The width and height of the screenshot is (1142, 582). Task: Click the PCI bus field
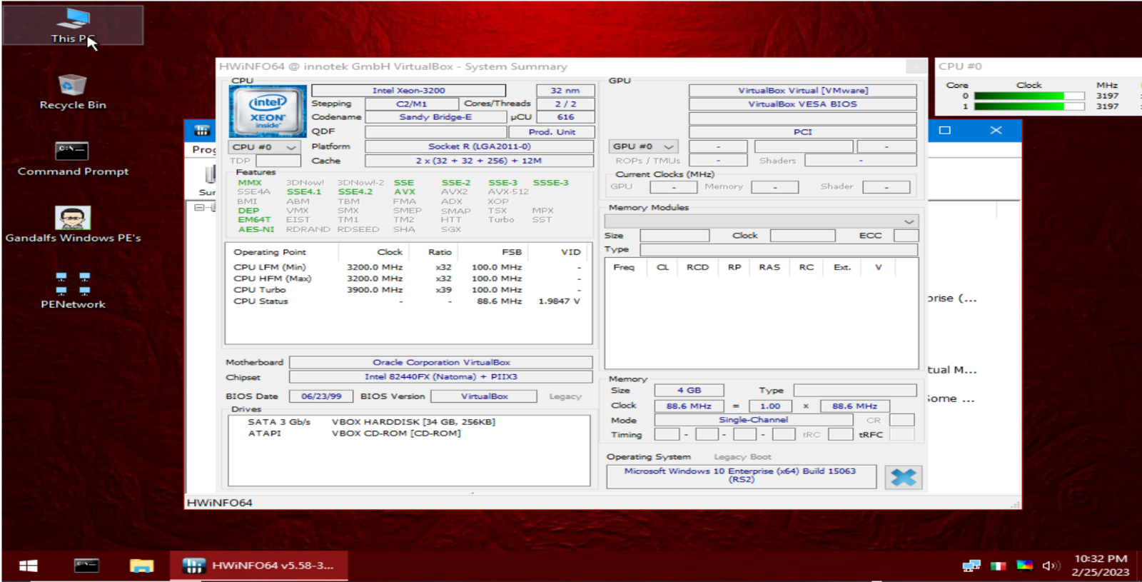pyautogui.click(x=803, y=132)
